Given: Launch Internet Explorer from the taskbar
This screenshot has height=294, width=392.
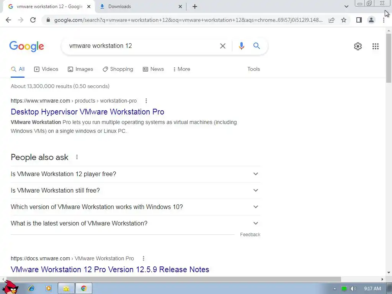Looking at the screenshot, I should pyautogui.click(x=31, y=289).
